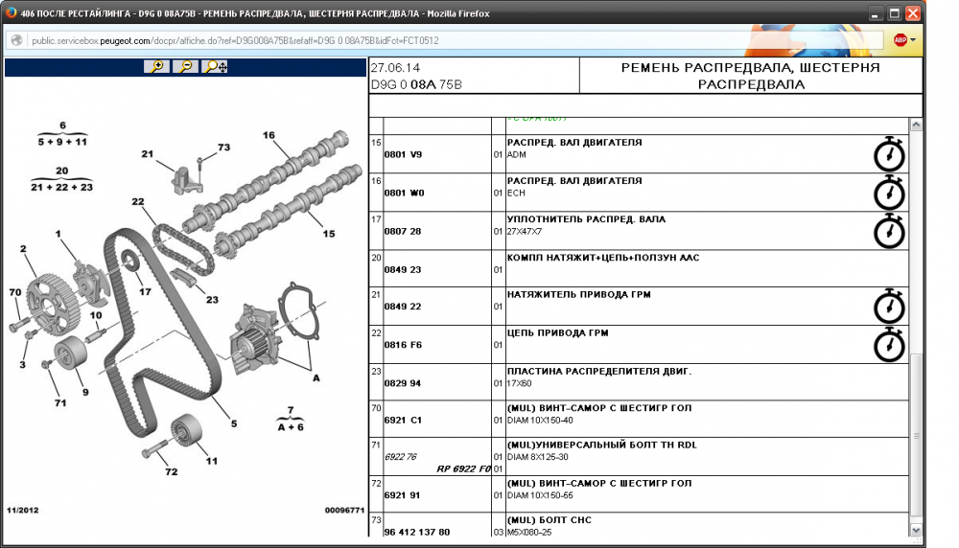Click the zoom in magnifier icon
Image resolution: width=959 pixels, height=548 pixels.
coord(155,67)
